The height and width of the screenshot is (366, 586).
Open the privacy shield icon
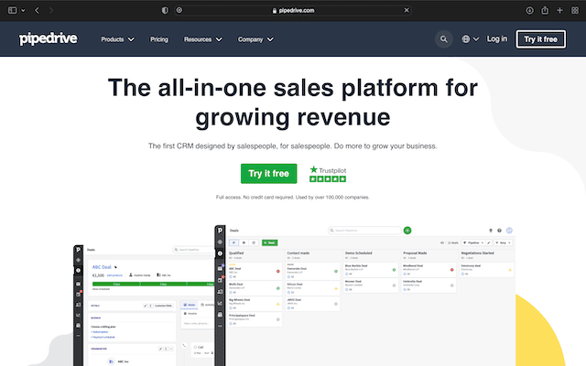(165, 10)
